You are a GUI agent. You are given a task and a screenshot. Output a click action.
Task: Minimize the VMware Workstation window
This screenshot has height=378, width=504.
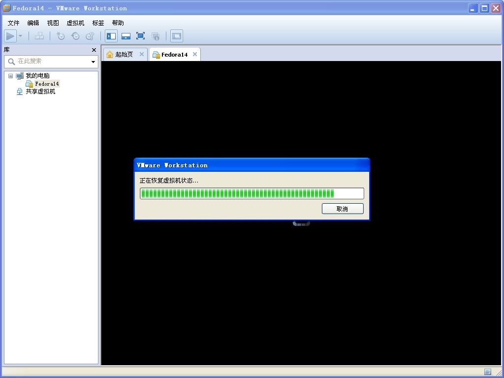pyautogui.click(x=473, y=8)
